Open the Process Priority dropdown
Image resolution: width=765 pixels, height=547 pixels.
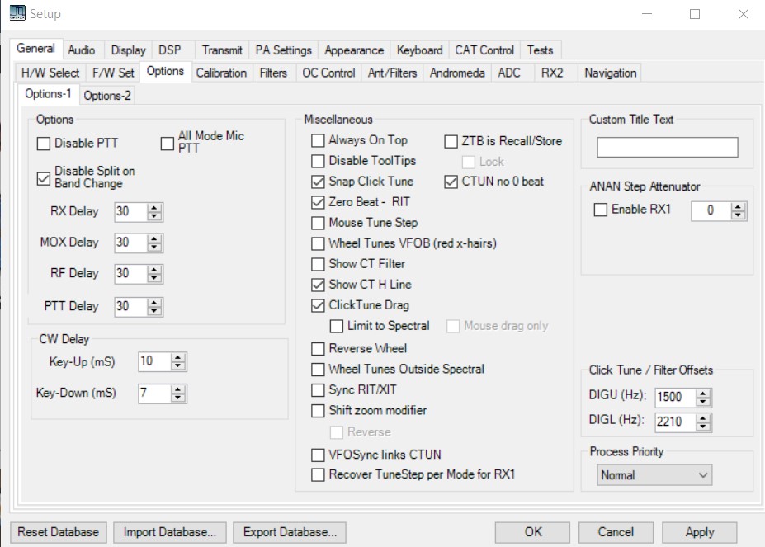pos(654,474)
